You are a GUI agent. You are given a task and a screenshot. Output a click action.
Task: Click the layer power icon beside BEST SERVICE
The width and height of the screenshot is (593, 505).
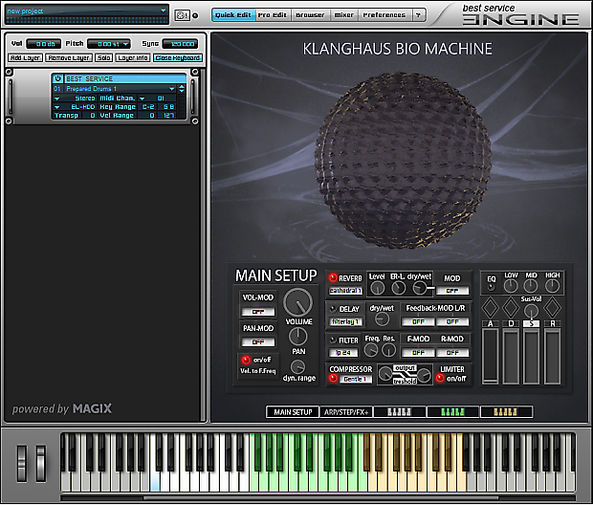(57, 78)
